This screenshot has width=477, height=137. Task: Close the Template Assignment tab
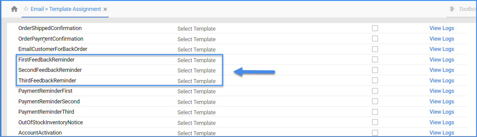coord(105,9)
